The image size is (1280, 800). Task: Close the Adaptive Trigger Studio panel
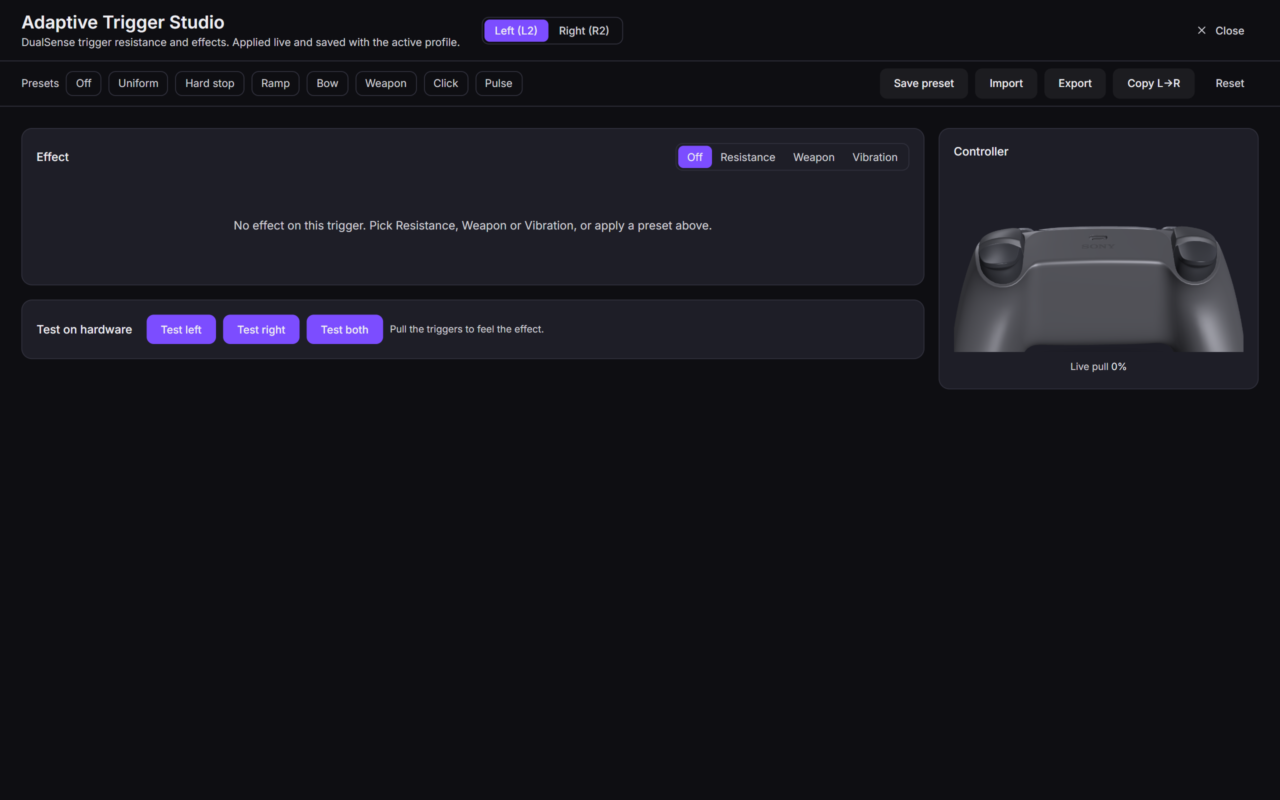tap(1220, 30)
